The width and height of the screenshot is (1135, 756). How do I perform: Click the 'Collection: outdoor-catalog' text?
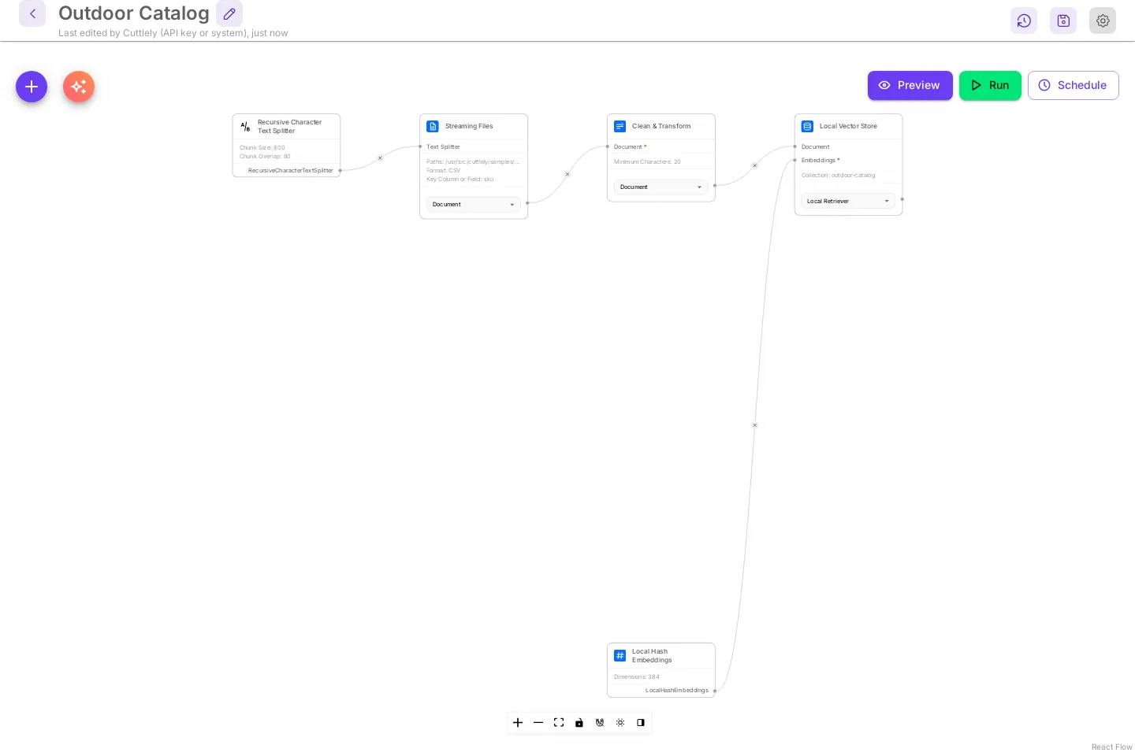838,175
